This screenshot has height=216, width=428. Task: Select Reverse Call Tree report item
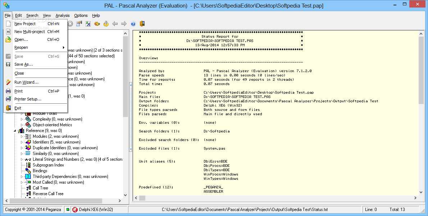[x=48, y=194]
